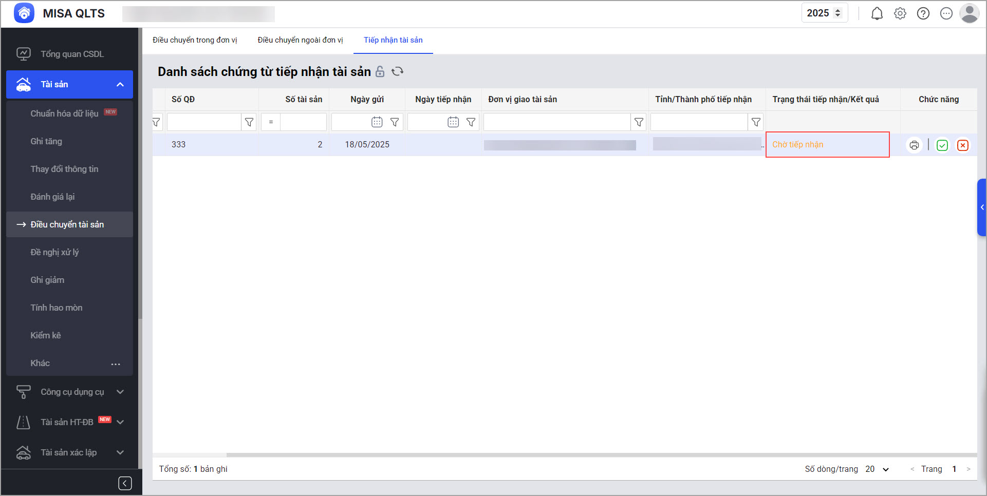Open Chuẩn hóa dữ liệu menu item
Image resolution: width=987 pixels, height=496 pixels.
69,113
